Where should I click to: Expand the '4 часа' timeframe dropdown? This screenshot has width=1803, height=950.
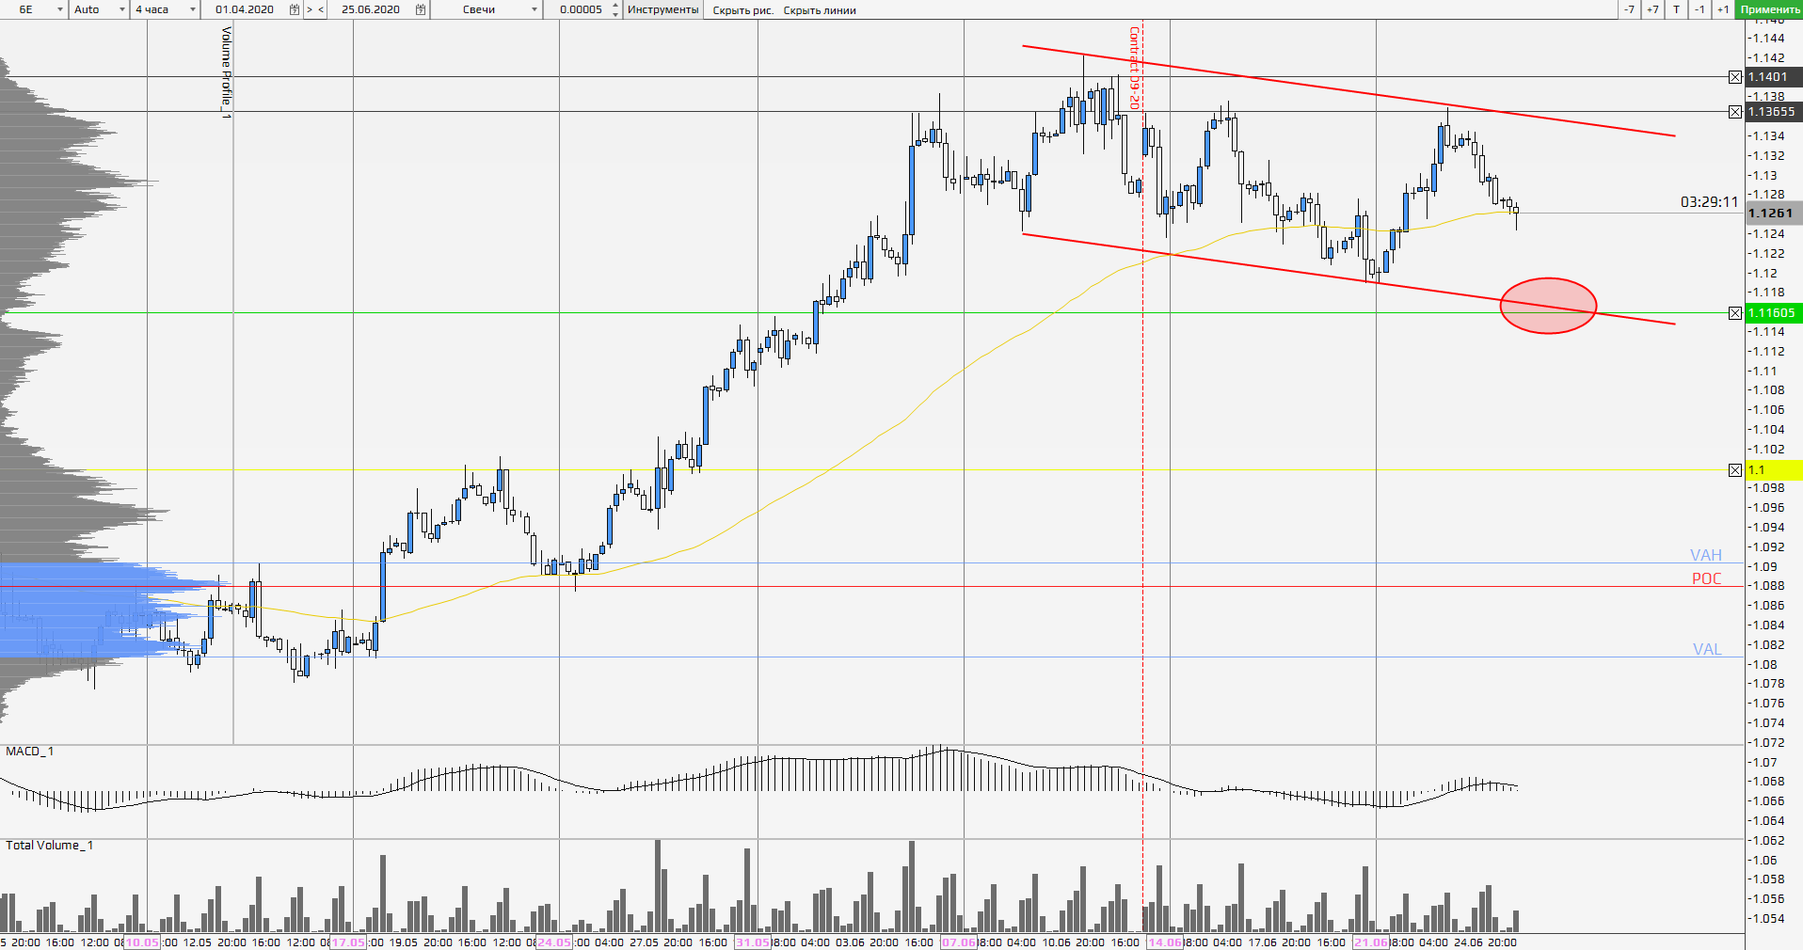(x=193, y=9)
